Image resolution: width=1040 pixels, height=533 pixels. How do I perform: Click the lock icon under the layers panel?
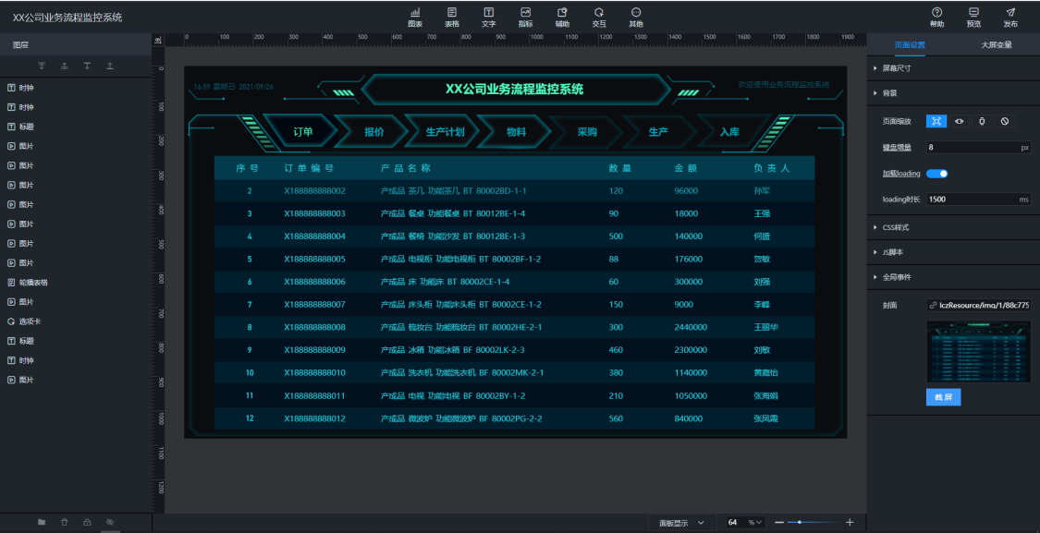pyautogui.click(x=87, y=522)
